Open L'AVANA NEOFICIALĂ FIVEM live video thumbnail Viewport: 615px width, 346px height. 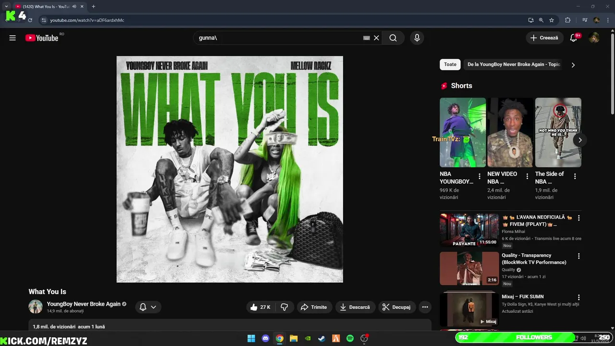tap(469, 230)
